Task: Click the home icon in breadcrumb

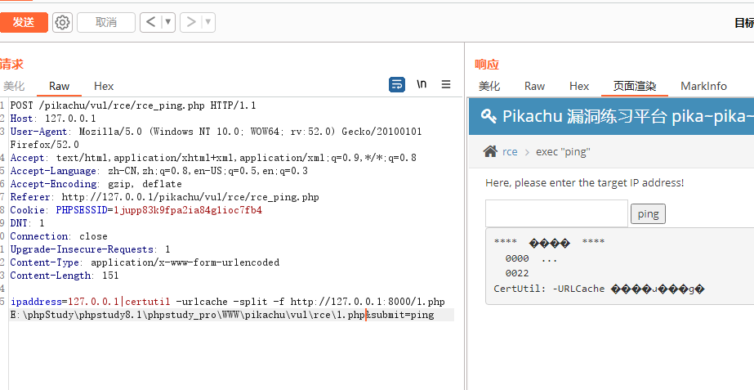Action: click(490, 152)
